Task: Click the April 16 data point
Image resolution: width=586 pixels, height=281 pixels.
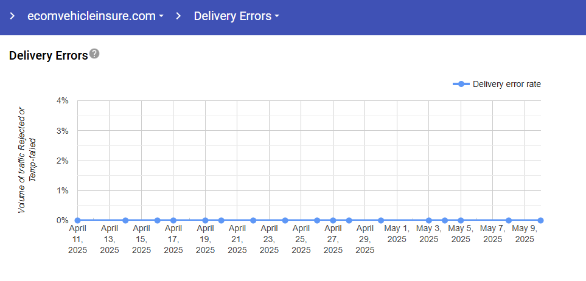Action: 157,220
